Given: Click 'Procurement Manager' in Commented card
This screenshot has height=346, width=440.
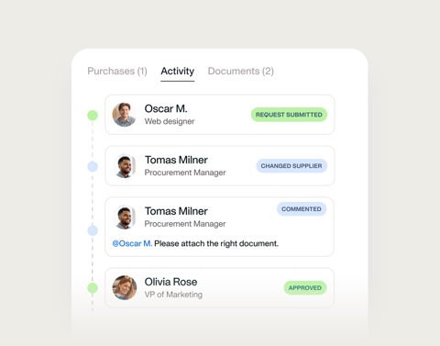Looking at the screenshot, I should pyautogui.click(x=185, y=224).
